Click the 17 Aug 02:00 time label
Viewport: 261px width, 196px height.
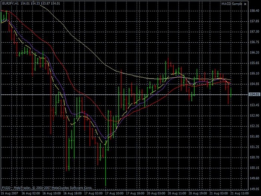coord(94,193)
